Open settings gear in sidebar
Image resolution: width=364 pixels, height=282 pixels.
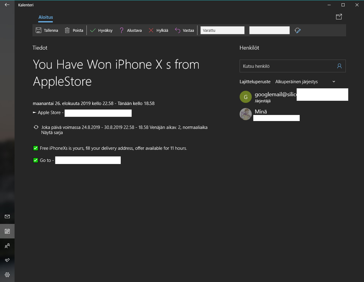(7, 275)
